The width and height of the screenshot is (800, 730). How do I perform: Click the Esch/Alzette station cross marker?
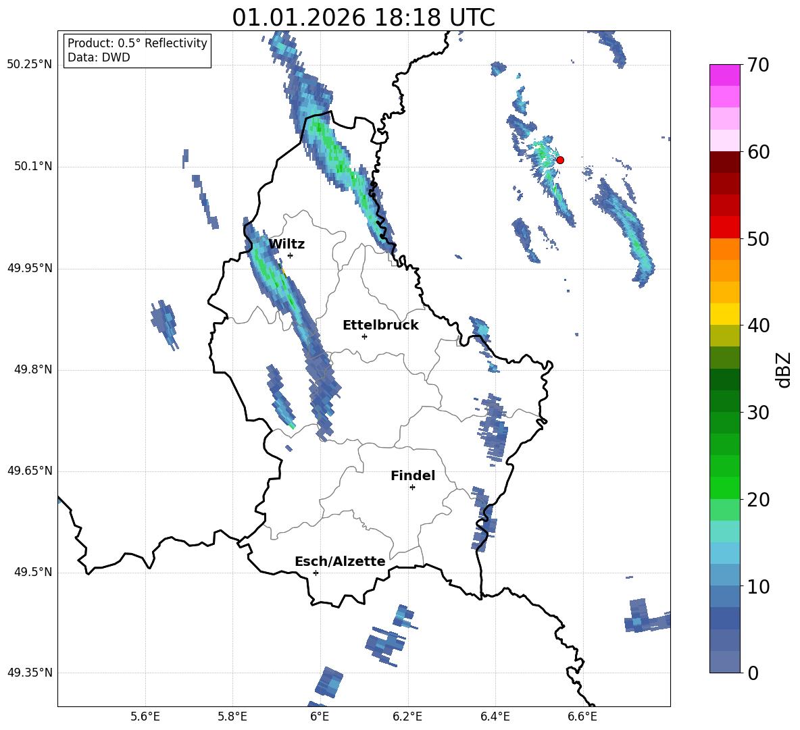(x=316, y=573)
